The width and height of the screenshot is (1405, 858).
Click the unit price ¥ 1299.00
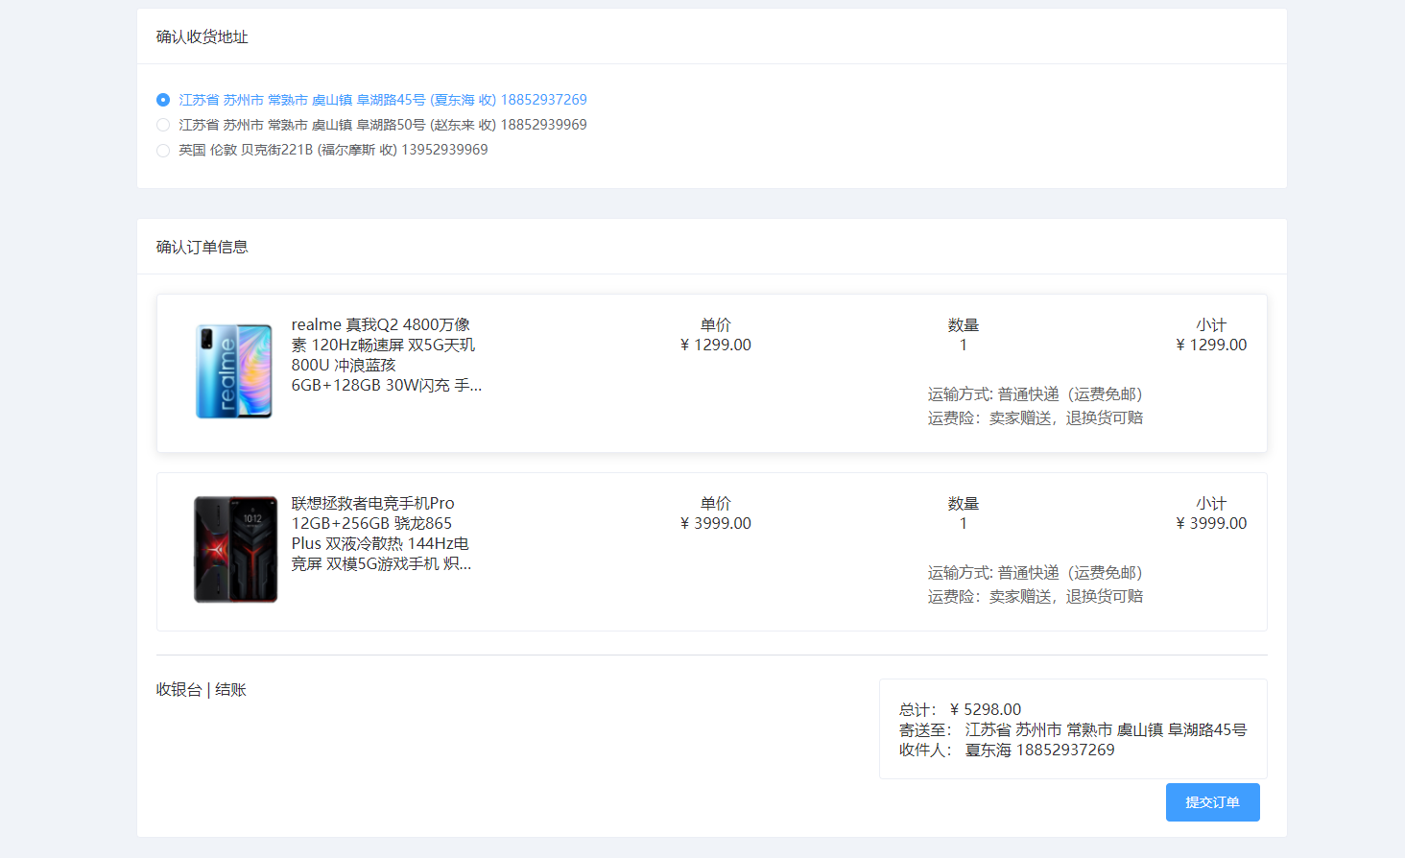coord(716,346)
